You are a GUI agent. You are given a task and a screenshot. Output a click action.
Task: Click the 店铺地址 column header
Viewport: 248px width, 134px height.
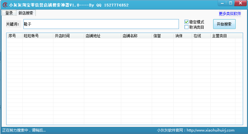(x=102, y=36)
